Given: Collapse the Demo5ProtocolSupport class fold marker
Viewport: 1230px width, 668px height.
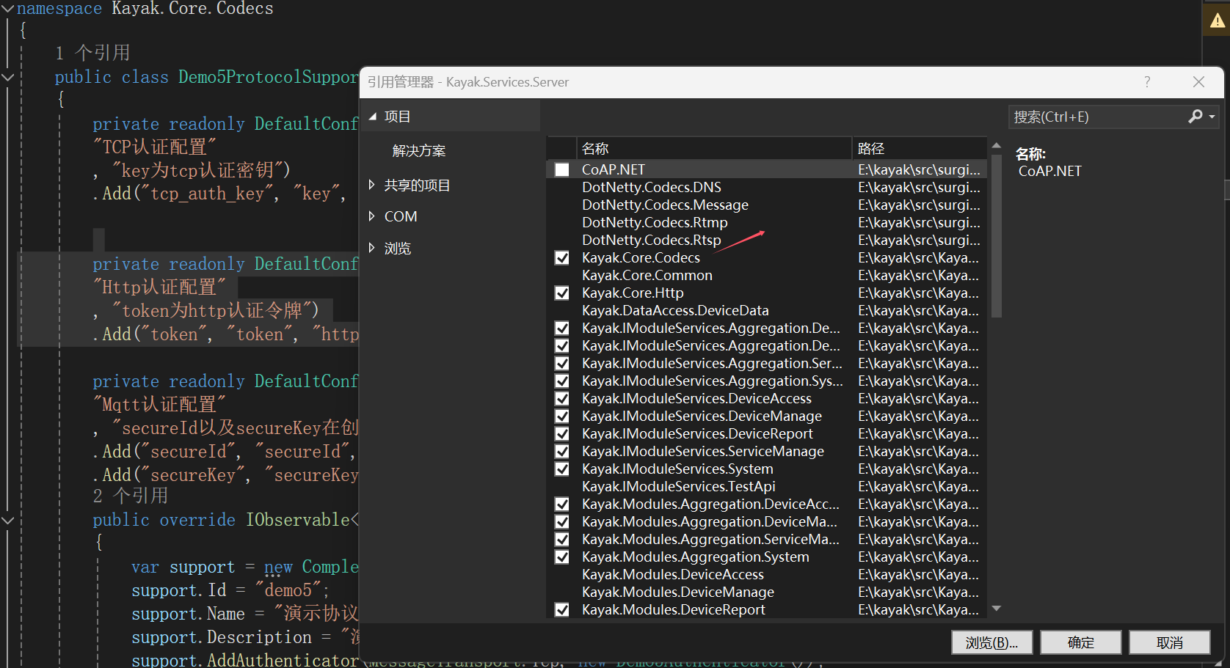Looking at the screenshot, I should tap(7, 77).
